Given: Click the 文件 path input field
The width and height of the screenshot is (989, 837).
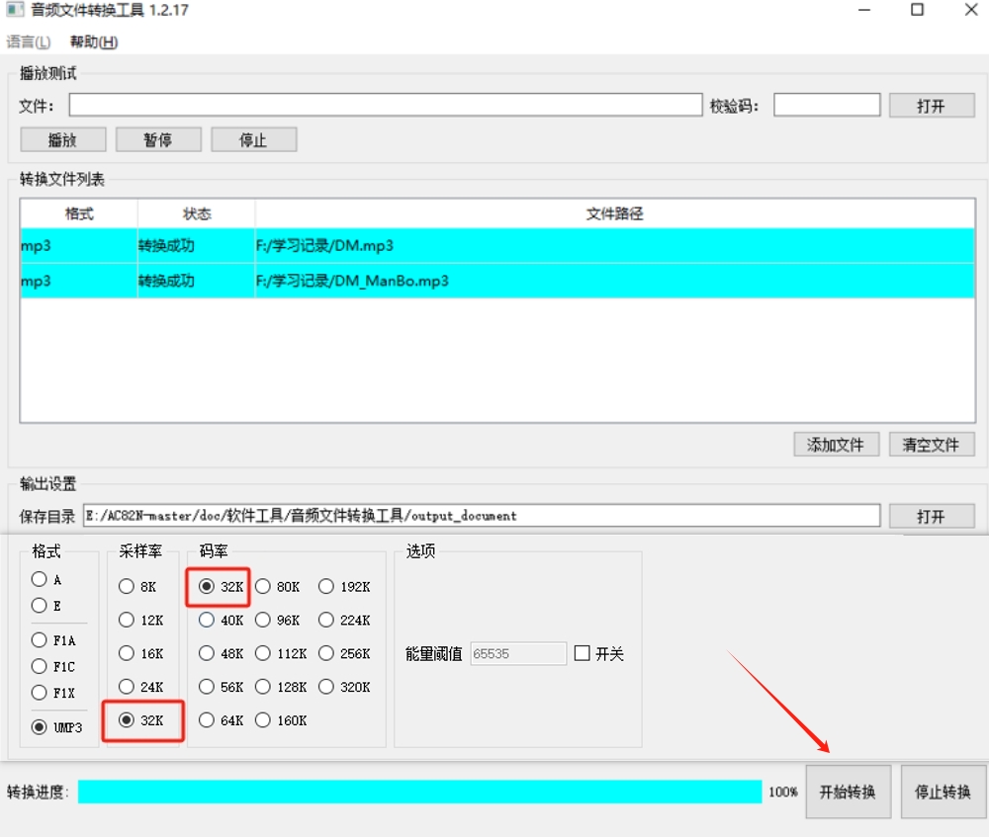Looking at the screenshot, I should click(x=385, y=106).
